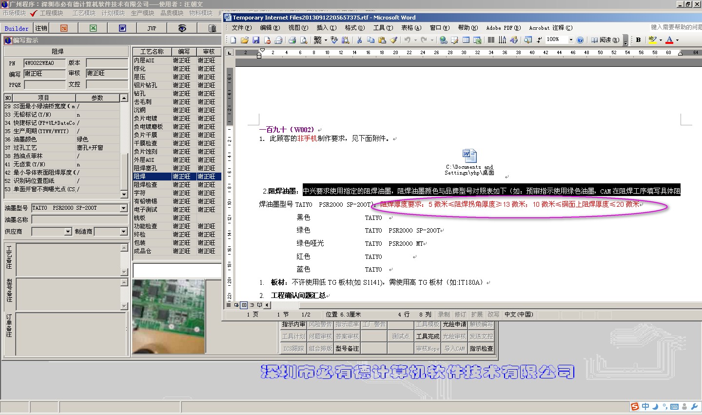Create new blank document in Word

click(x=233, y=40)
